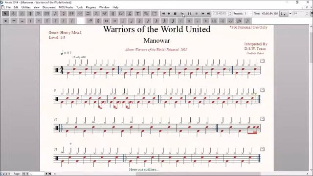The width and height of the screenshot is (313, 176).
Task: Select the Selection (arrow) tool
Action: [5, 14]
